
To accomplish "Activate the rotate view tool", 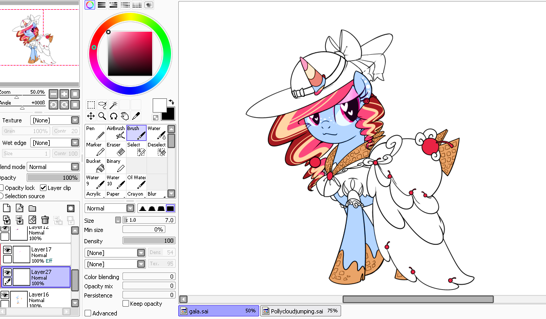I will [114, 116].
